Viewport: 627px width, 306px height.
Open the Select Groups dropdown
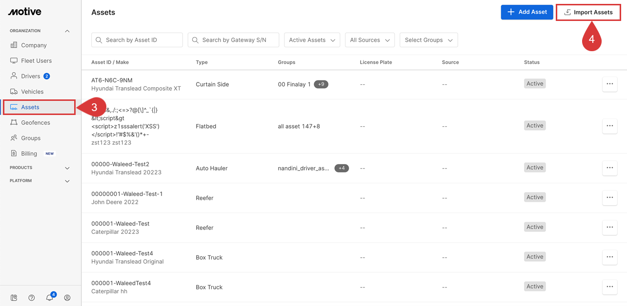click(428, 40)
